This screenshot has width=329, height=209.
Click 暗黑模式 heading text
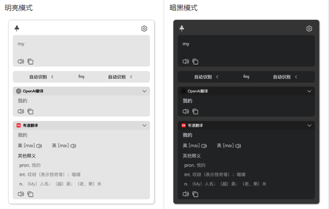(x=184, y=8)
